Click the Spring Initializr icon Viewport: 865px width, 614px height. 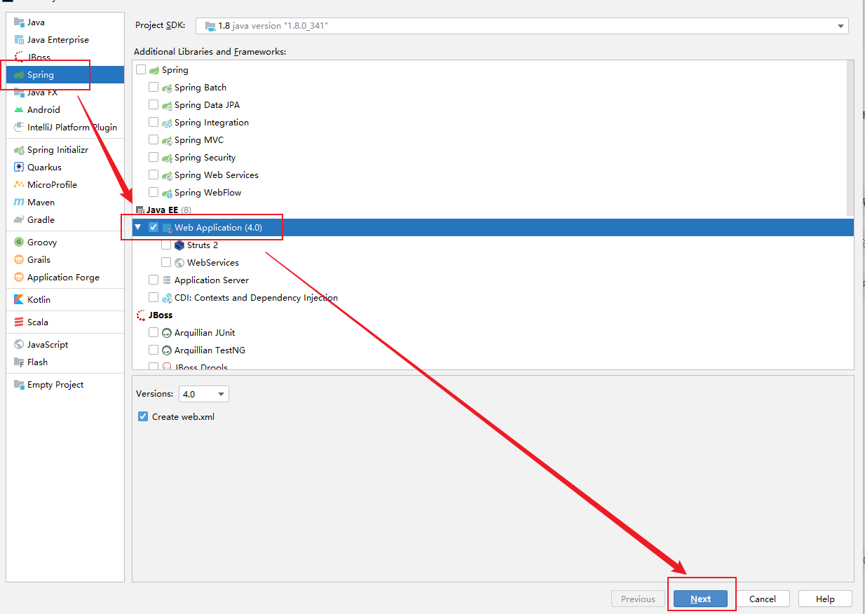[19, 150]
